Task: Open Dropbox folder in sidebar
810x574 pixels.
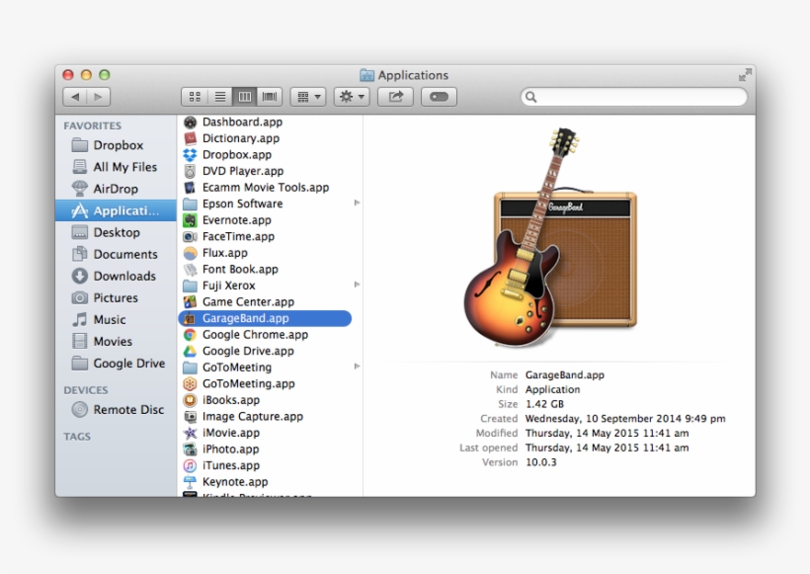Action: point(116,145)
